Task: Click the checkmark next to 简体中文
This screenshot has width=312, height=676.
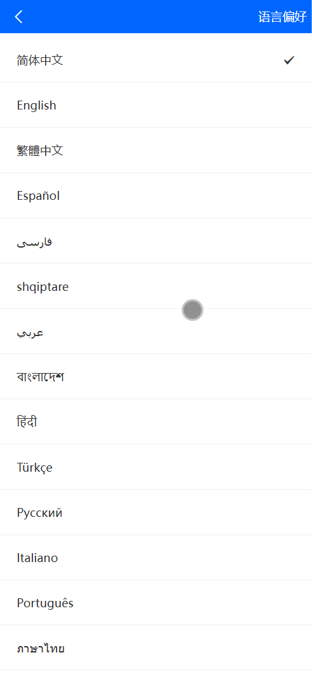Action: 288,60
